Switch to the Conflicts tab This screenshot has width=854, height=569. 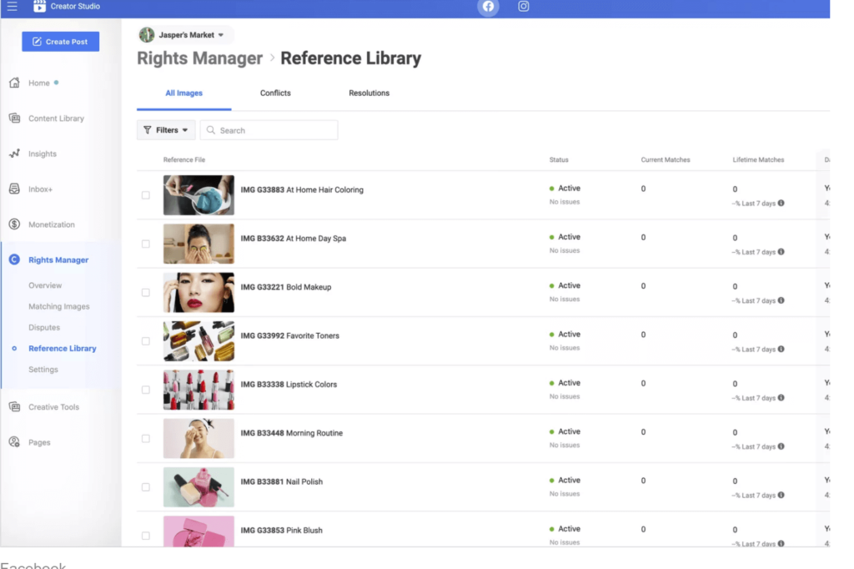(275, 93)
